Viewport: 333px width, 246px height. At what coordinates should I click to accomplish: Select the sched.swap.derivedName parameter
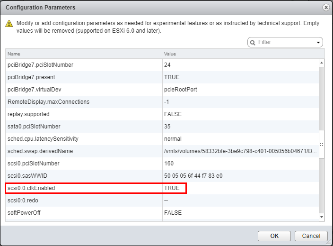tap(40, 151)
